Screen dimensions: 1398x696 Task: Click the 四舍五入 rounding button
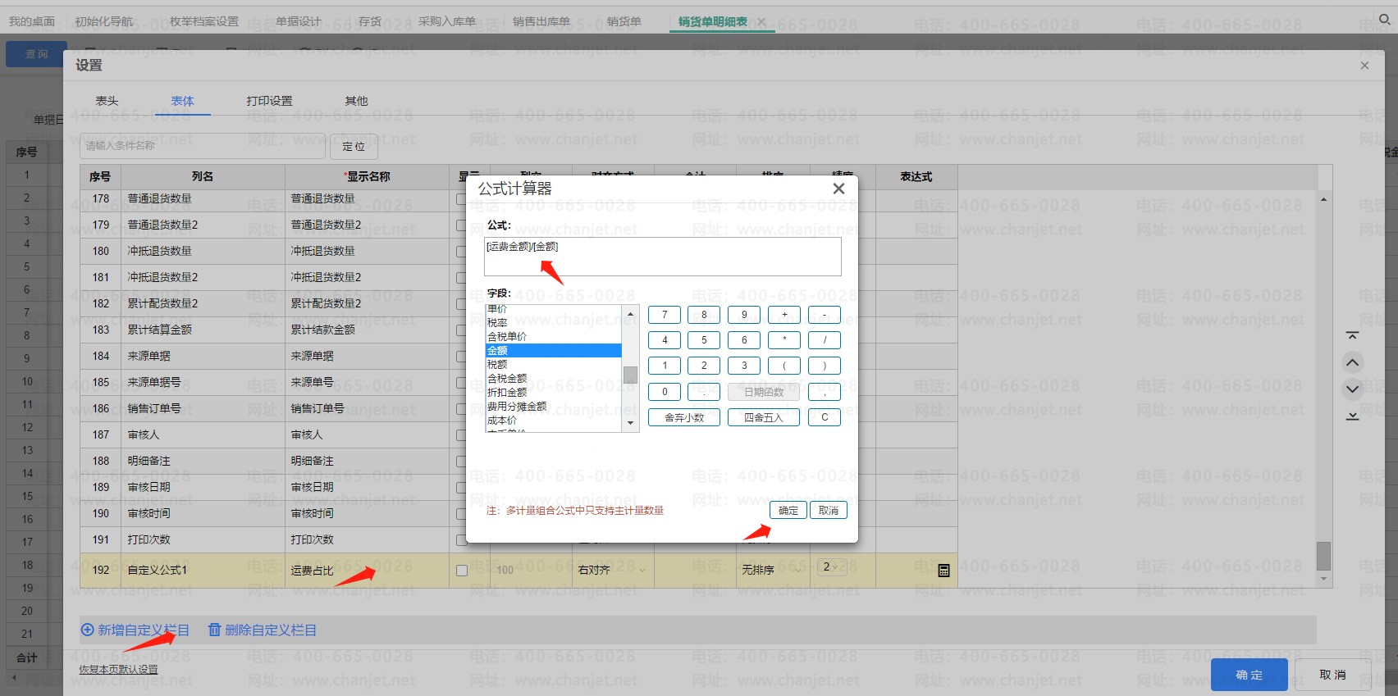point(764,417)
